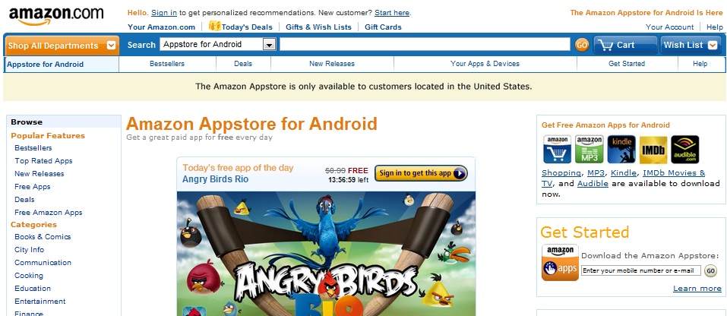The image size is (727, 316).
Task: Select Free Apps in the Browse sidebar
Action: (x=33, y=187)
